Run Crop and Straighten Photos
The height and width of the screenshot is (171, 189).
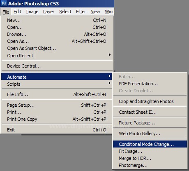click(x=150, y=101)
